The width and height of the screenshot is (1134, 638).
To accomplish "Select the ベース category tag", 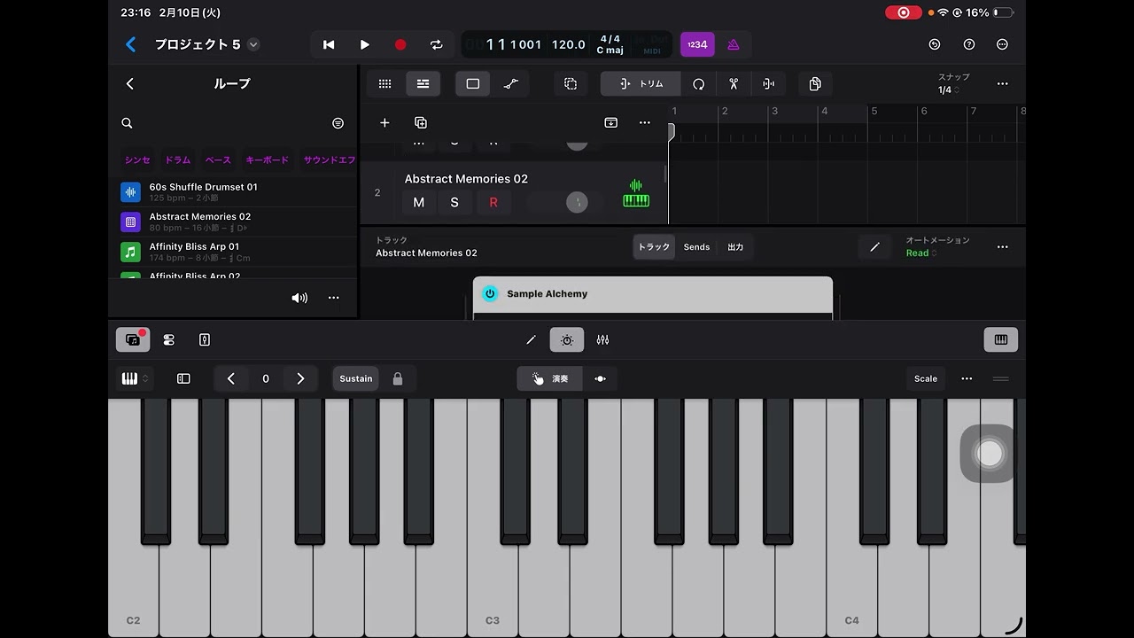I will (218, 159).
